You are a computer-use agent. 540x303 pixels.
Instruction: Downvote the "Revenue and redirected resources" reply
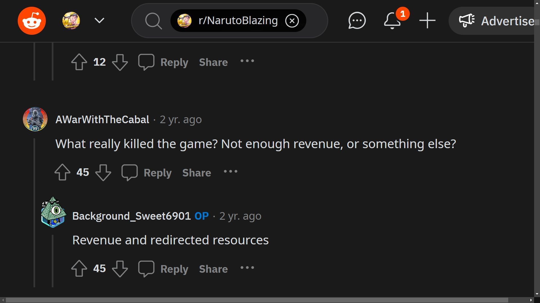120,268
